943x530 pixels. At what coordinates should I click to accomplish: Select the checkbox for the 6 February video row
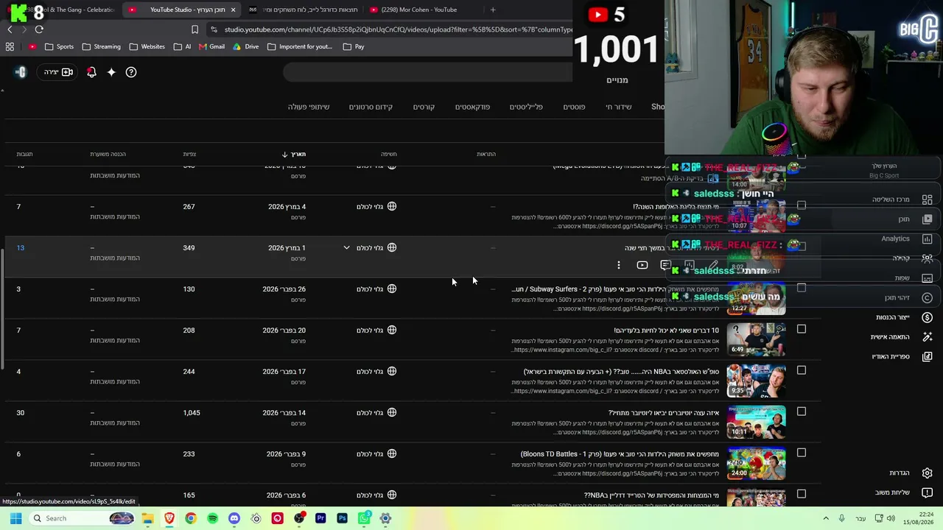pyautogui.click(x=802, y=494)
